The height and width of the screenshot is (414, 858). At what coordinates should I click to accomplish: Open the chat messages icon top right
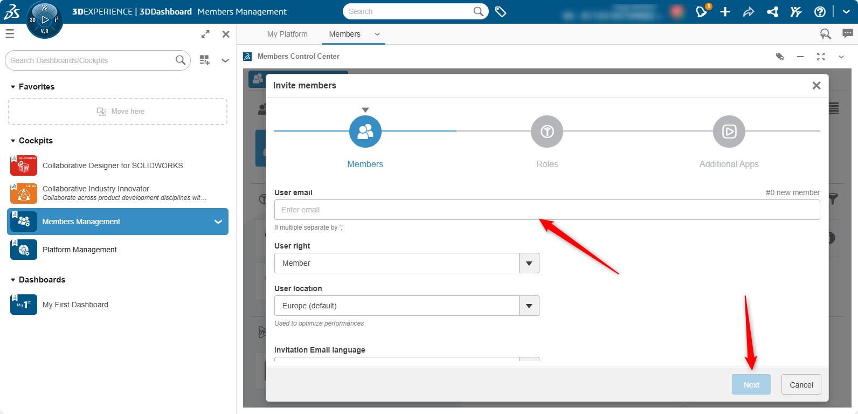(x=847, y=34)
